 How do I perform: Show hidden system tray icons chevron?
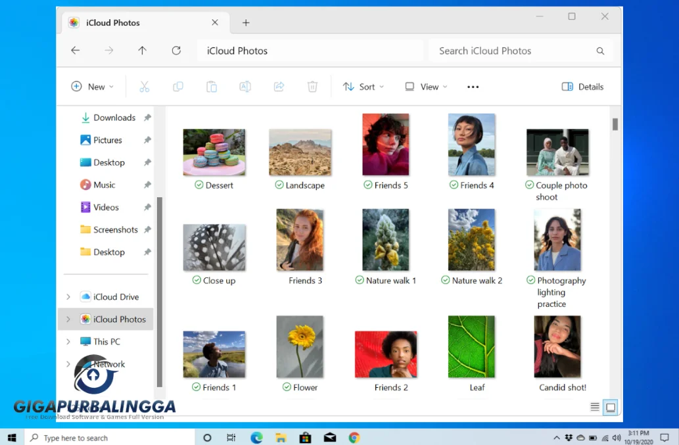[557, 438]
